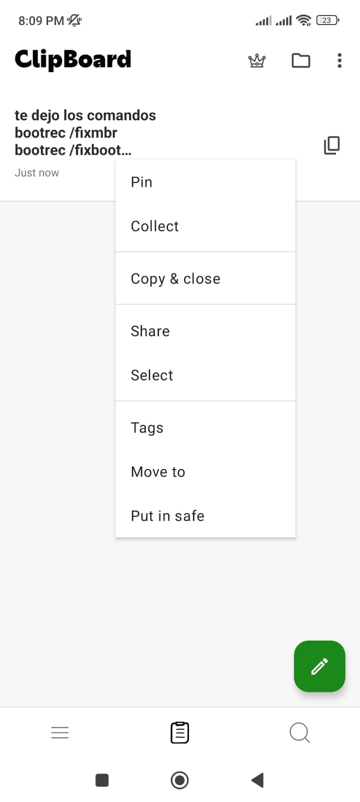360x802 pixels.
Task: Open the folder icon in header
Action: point(300,61)
